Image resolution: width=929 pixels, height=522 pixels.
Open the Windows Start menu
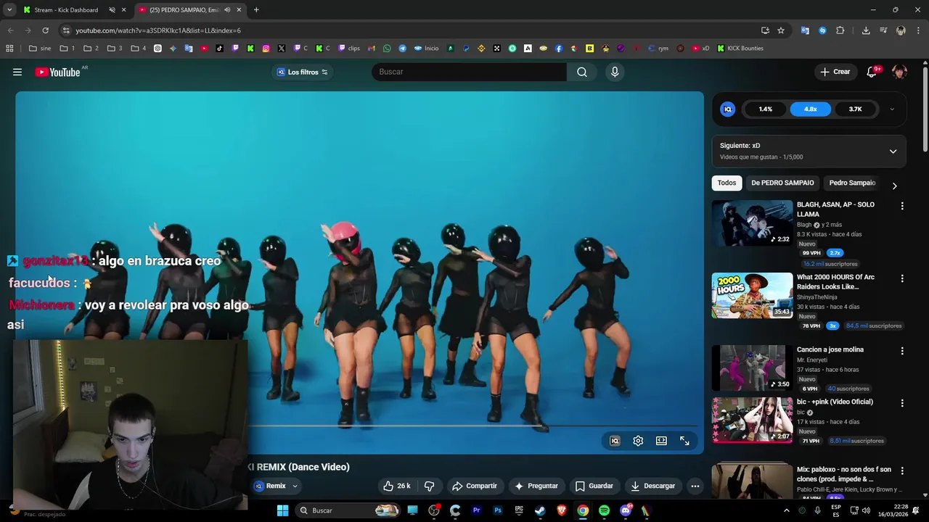tap(282, 510)
